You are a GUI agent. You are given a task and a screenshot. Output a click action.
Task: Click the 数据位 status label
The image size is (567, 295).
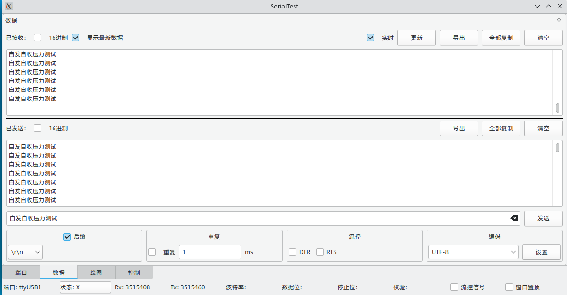click(x=292, y=287)
